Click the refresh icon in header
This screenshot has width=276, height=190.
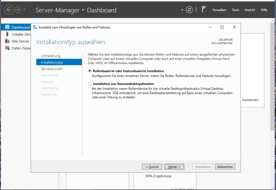[189, 10]
